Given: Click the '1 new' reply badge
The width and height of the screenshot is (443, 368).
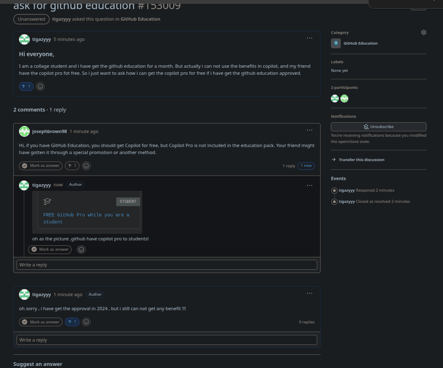Looking at the screenshot, I should 306,166.
